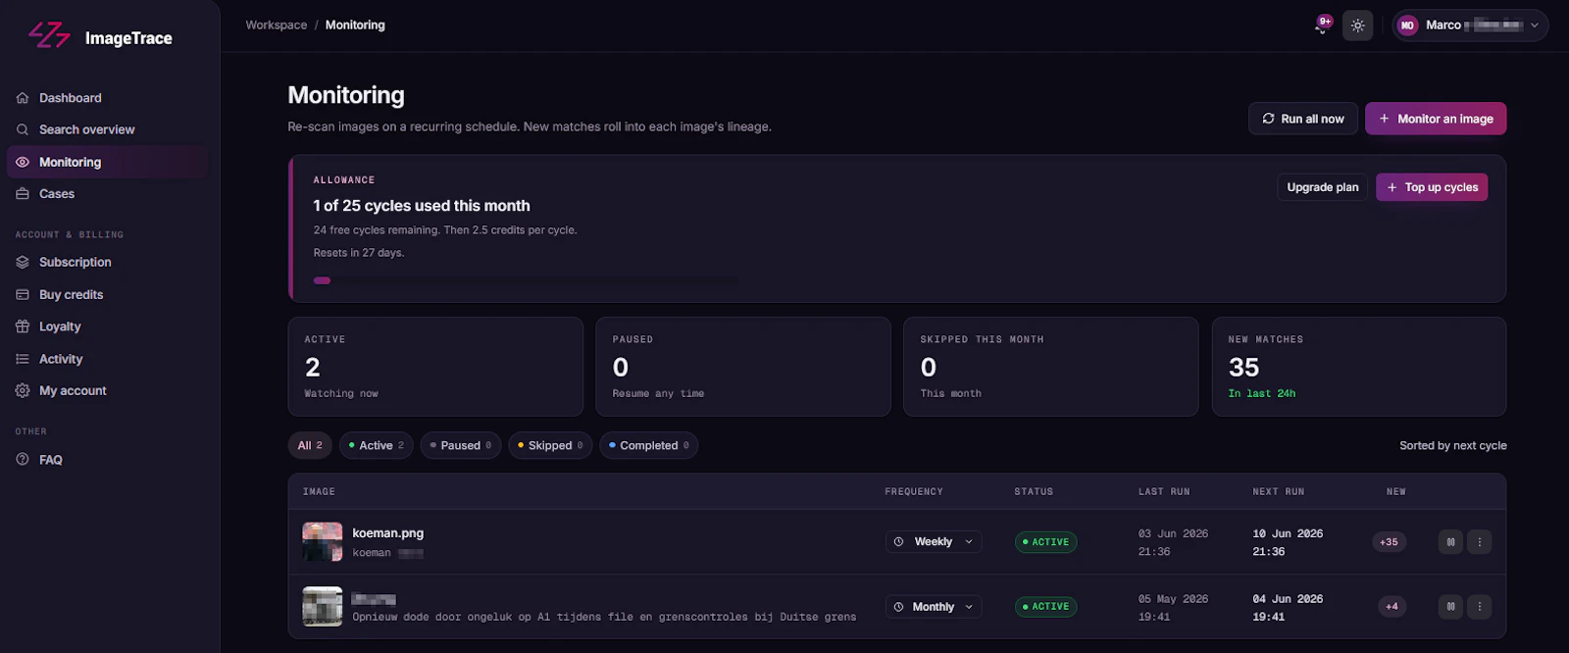The image size is (1569, 653).
Task: Click the allowance usage progress bar
Action: 527,280
